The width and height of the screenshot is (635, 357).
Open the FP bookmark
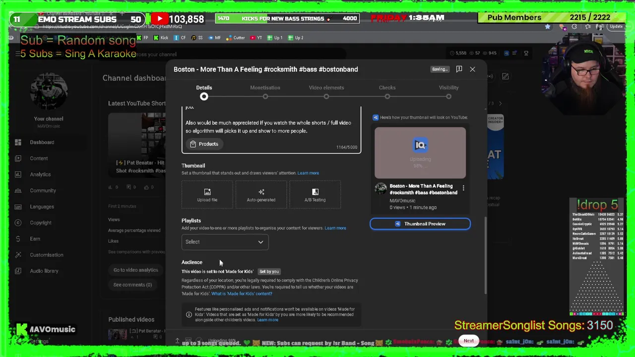click(x=142, y=38)
